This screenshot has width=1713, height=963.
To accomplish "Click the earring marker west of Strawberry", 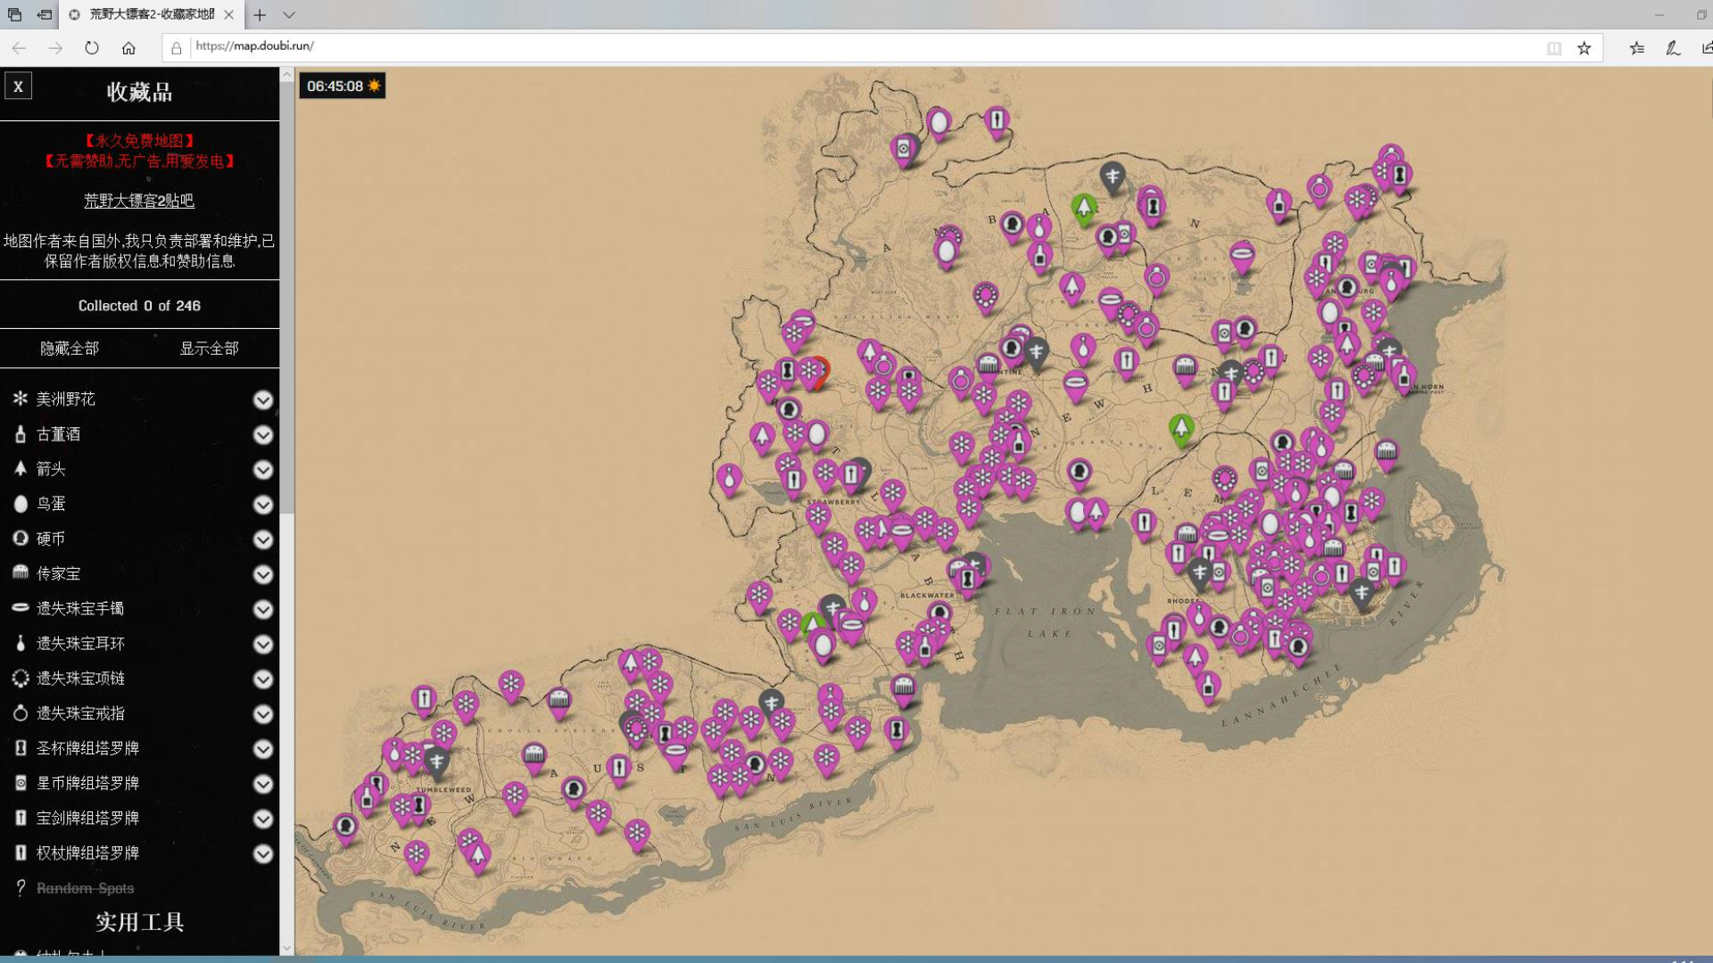I will point(729,480).
